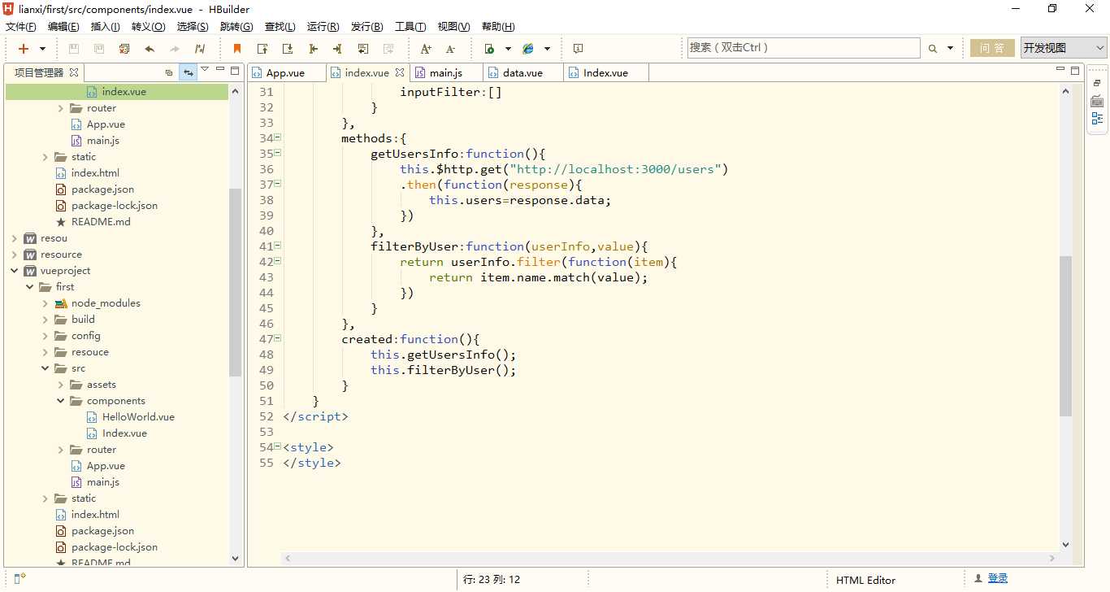Select the highlighted index.vue tree item

click(117, 92)
